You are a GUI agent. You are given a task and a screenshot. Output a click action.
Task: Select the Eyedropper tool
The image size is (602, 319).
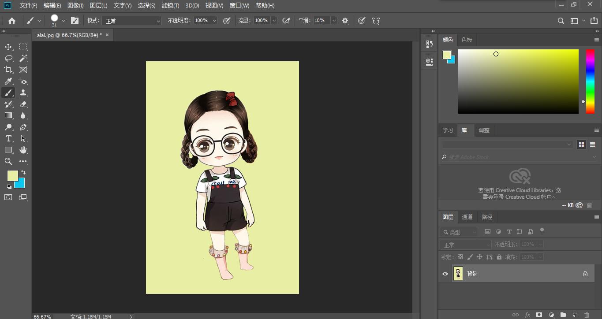coord(8,81)
